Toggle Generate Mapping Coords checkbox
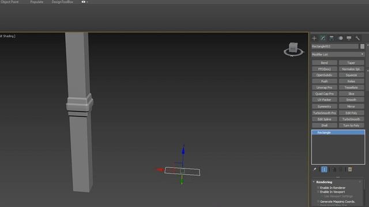Screen dimensions: 369x207 click(x=318, y=201)
